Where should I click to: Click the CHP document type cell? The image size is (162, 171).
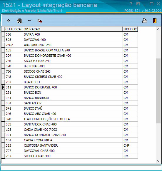(130, 145)
